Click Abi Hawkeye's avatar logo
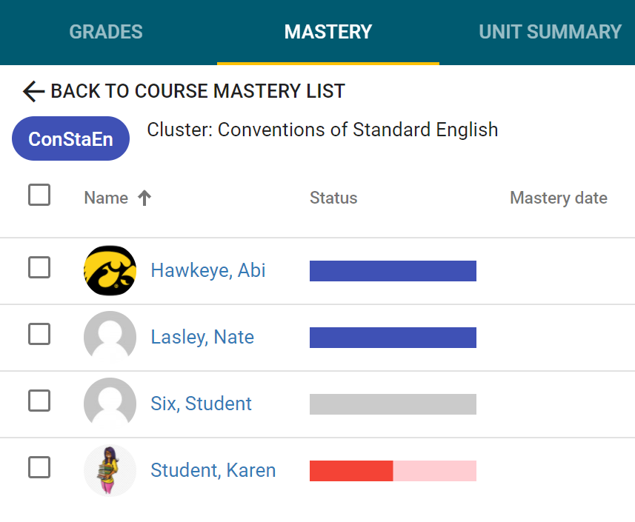The width and height of the screenshot is (635, 522). coord(110,270)
